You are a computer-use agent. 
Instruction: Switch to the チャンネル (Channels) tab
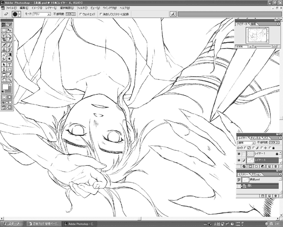[x=255, y=138]
